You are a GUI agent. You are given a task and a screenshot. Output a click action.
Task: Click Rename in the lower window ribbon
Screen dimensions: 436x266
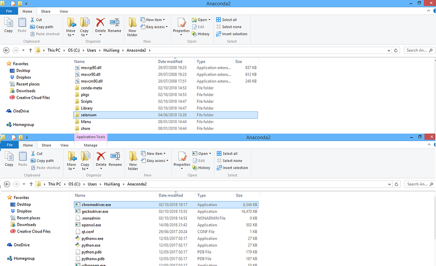(115, 159)
